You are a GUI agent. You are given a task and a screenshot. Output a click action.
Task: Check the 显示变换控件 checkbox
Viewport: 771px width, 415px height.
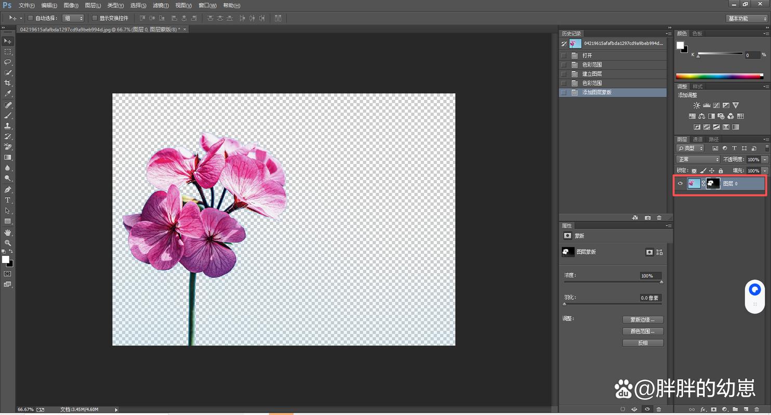pyautogui.click(x=95, y=18)
